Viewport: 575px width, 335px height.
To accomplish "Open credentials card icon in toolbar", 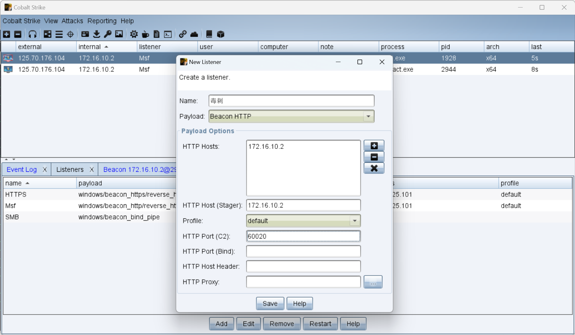I will [x=85, y=34].
